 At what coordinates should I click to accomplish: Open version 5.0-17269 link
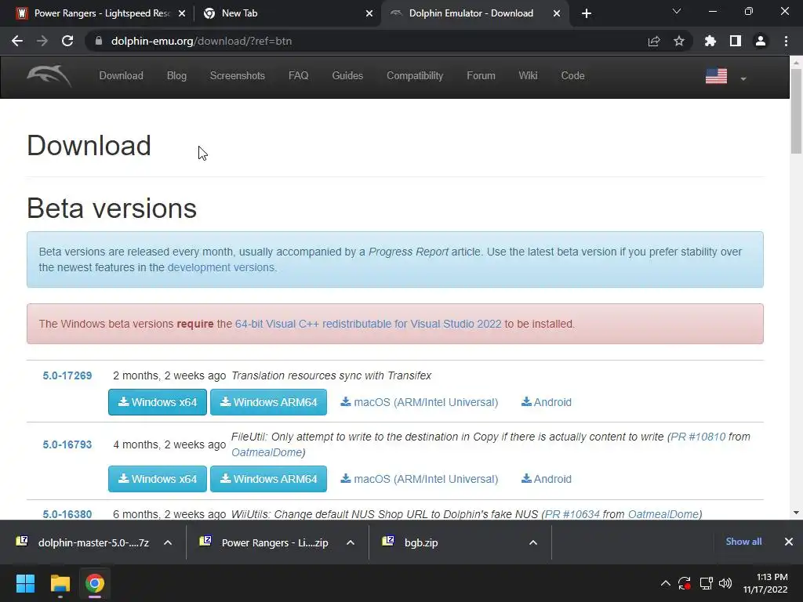67,375
